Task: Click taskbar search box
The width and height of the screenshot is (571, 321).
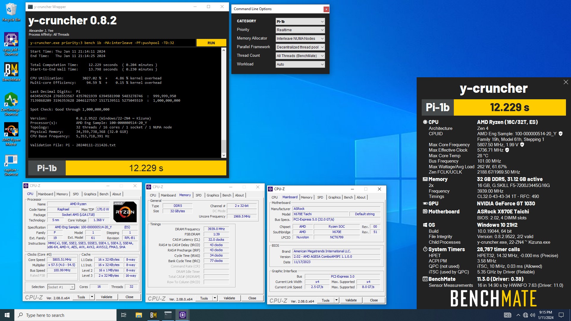Action: click(65, 315)
